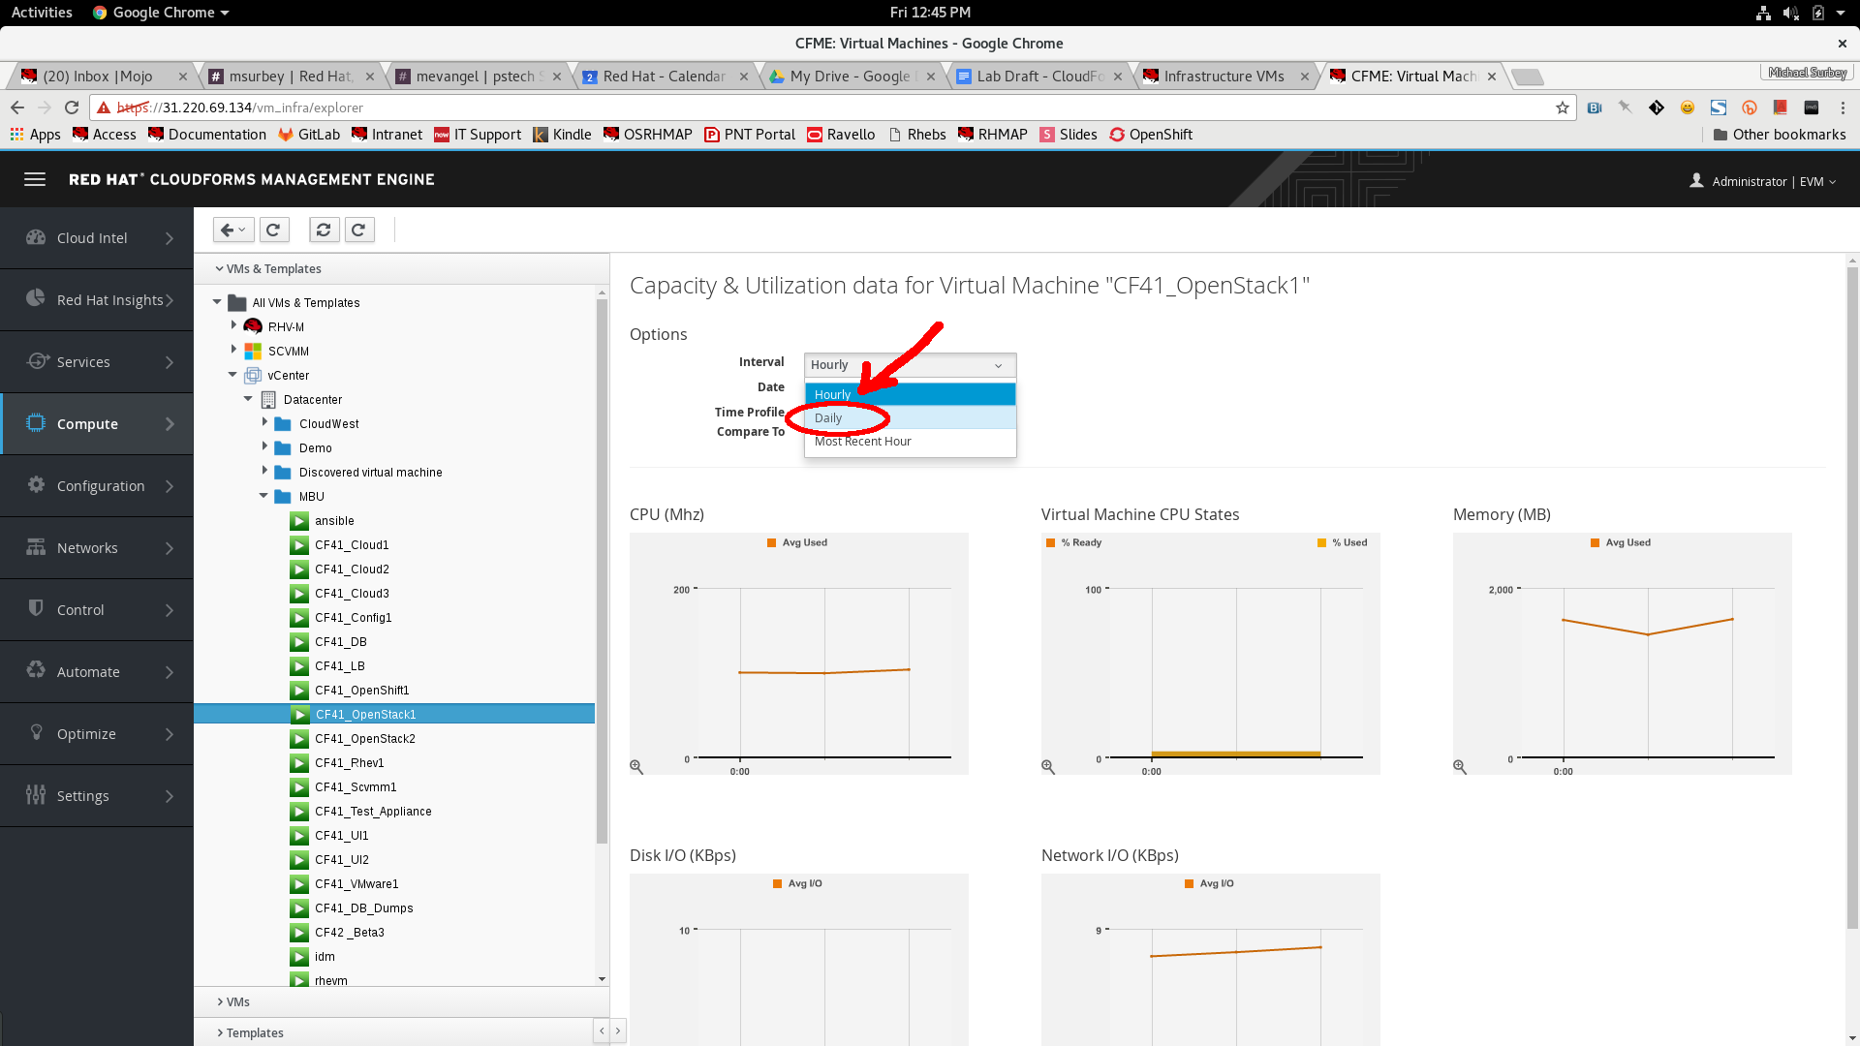This screenshot has width=1860, height=1046.
Task: Select CF41_Cloud1 in the tree
Action: click(x=352, y=544)
